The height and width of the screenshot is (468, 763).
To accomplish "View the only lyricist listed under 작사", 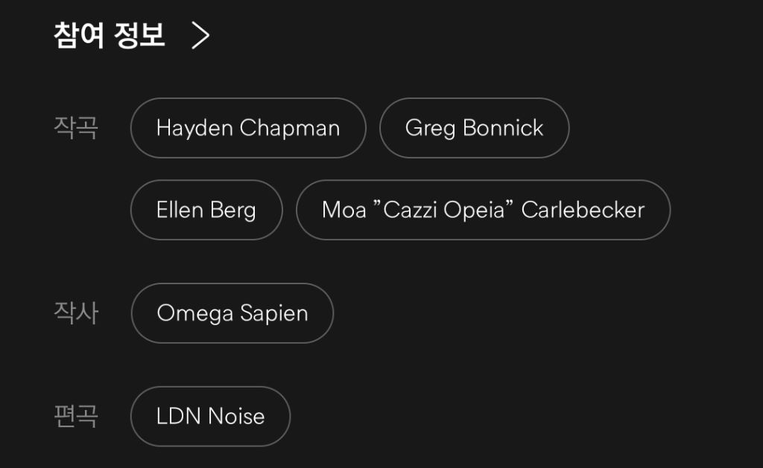I will (232, 313).
